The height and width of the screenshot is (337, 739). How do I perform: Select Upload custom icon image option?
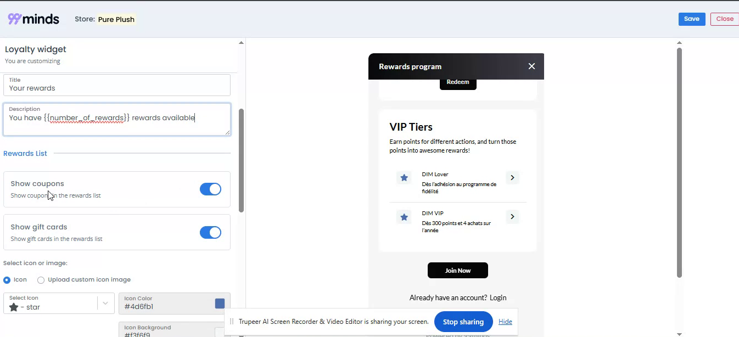[41, 280]
